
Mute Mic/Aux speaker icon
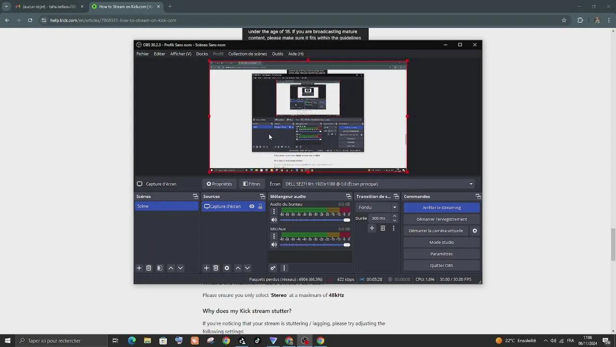point(274,244)
